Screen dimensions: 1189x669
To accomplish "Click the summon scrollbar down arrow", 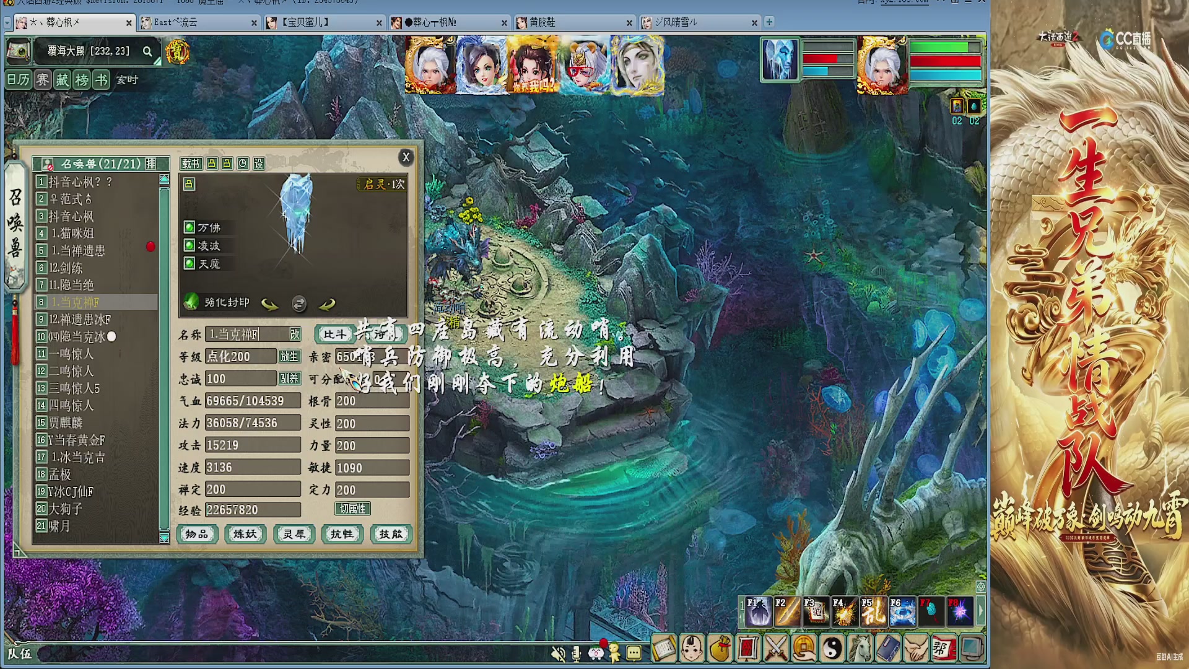I will pyautogui.click(x=164, y=537).
